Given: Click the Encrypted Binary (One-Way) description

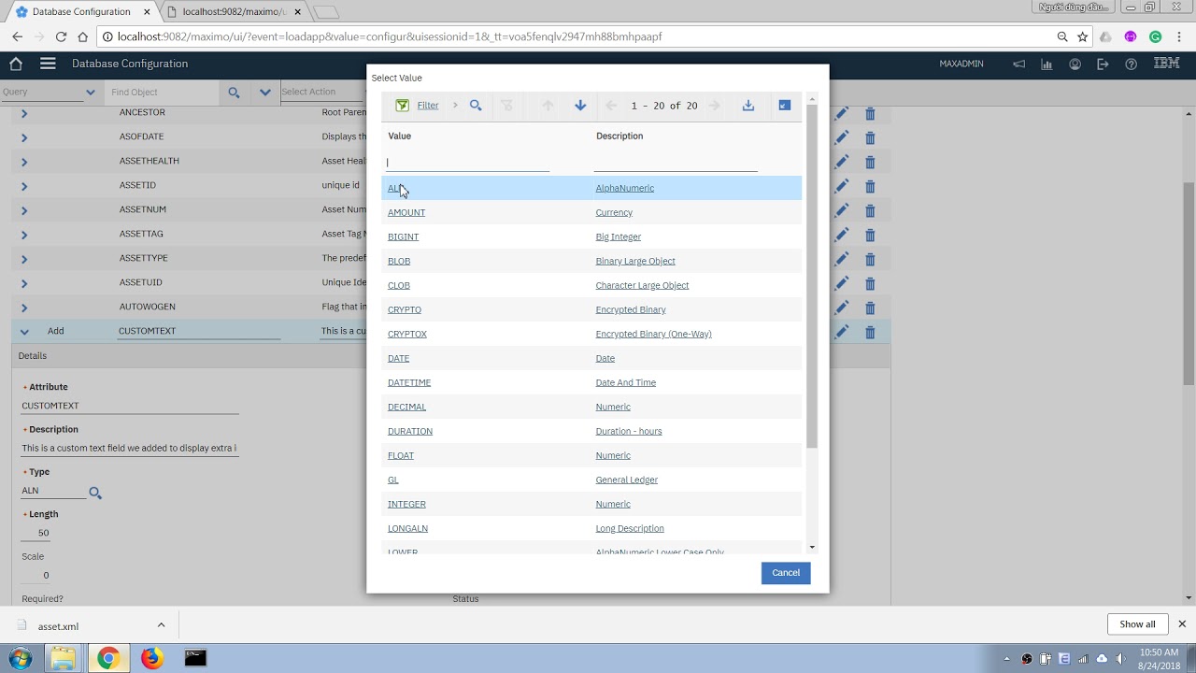Looking at the screenshot, I should (653, 334).
